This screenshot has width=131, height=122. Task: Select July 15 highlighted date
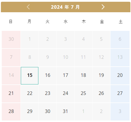point(30,76)
